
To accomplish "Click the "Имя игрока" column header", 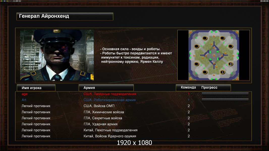I will [x=36, y=88].
